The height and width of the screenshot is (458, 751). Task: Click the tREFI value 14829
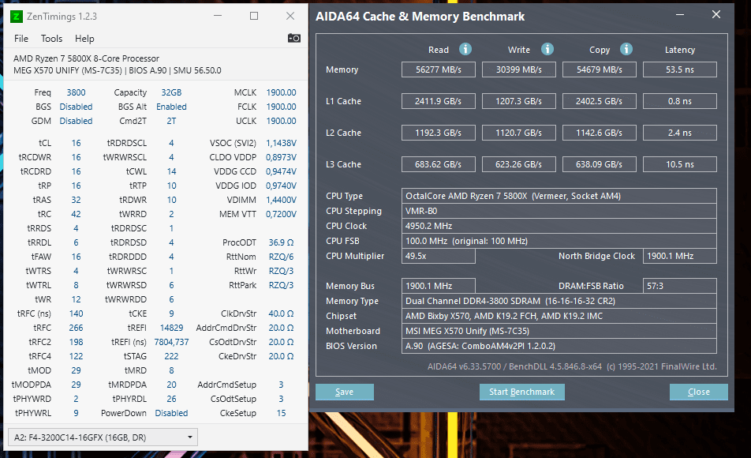click(x=171, y=328)
